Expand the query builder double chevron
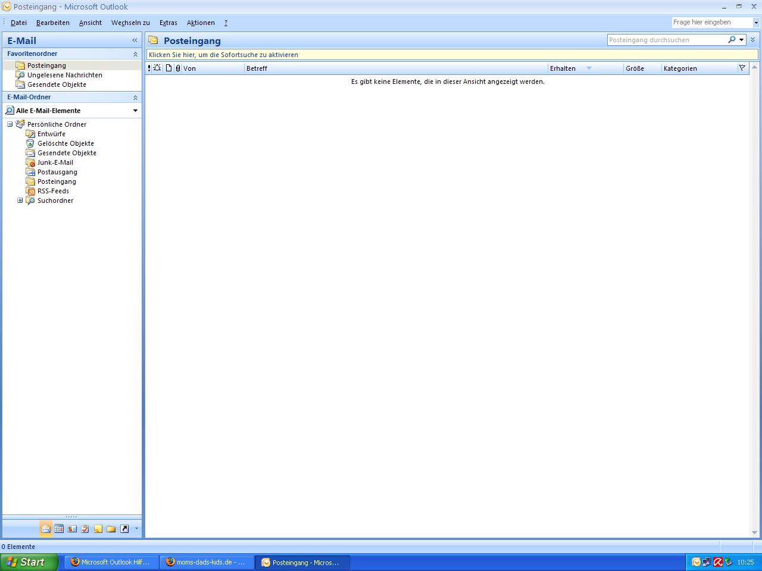 tap(753, 40)
